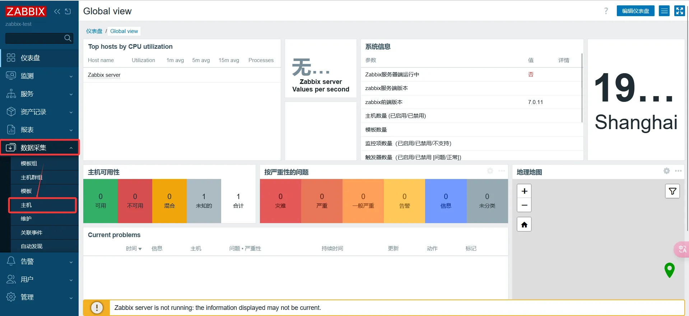This screenshot has width=689, height=316.
Task: Open 按严重性的问题 widget gear settings
Action: 490,171
